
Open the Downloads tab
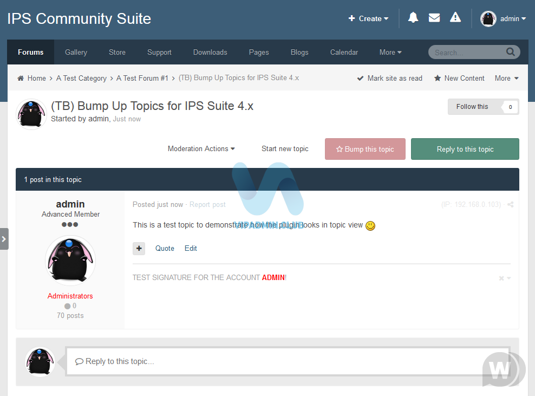[210, 52]
